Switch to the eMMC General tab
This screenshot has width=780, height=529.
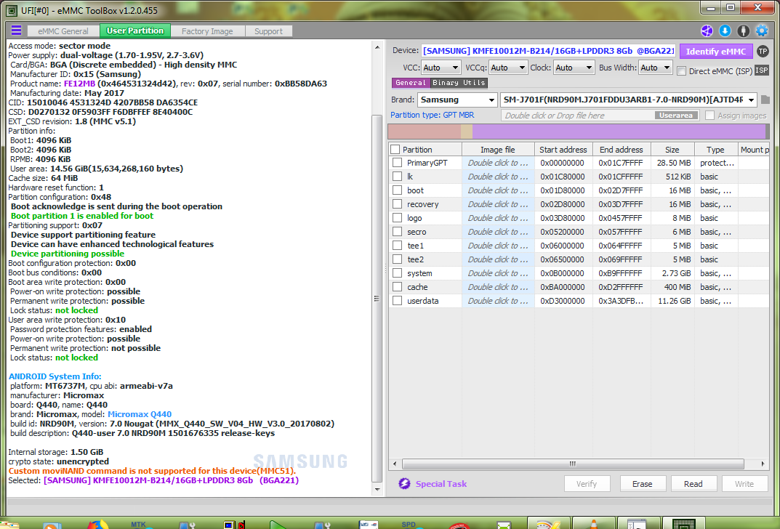63,31
